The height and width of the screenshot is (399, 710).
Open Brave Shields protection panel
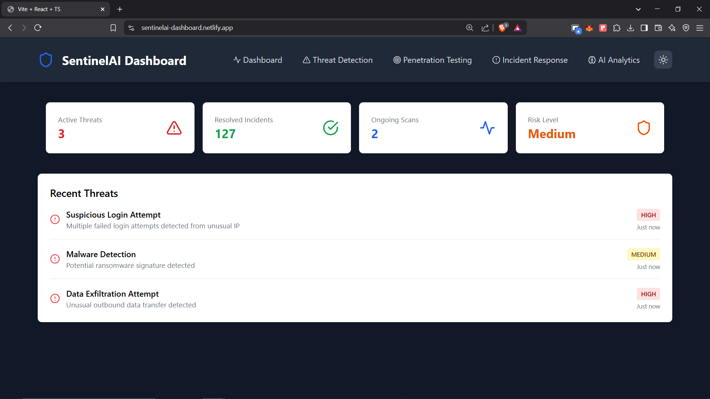coord(503,28)
